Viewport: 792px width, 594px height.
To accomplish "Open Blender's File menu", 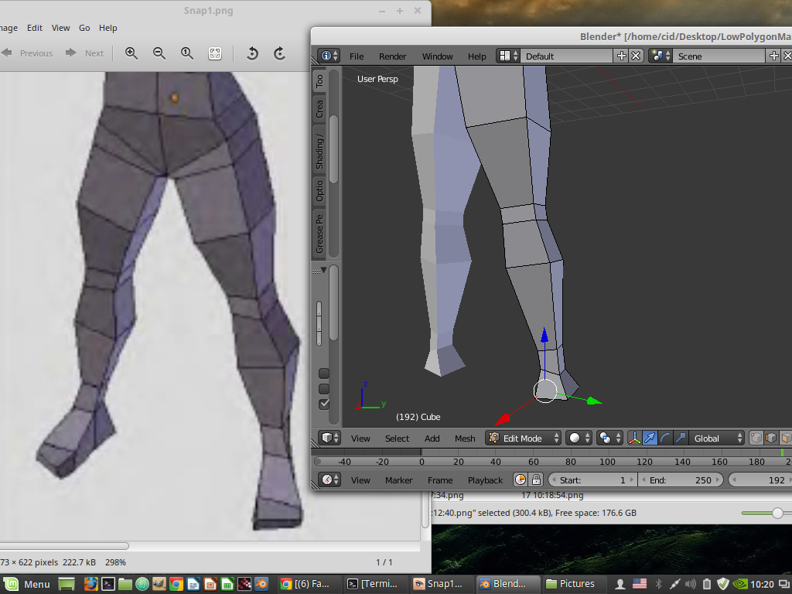I will (x=357, y=56).
